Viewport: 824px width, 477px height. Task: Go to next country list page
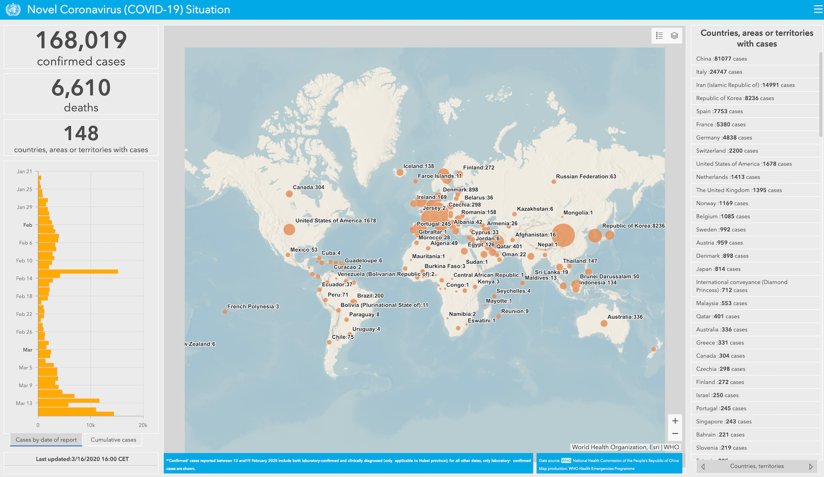click(811, 467)
